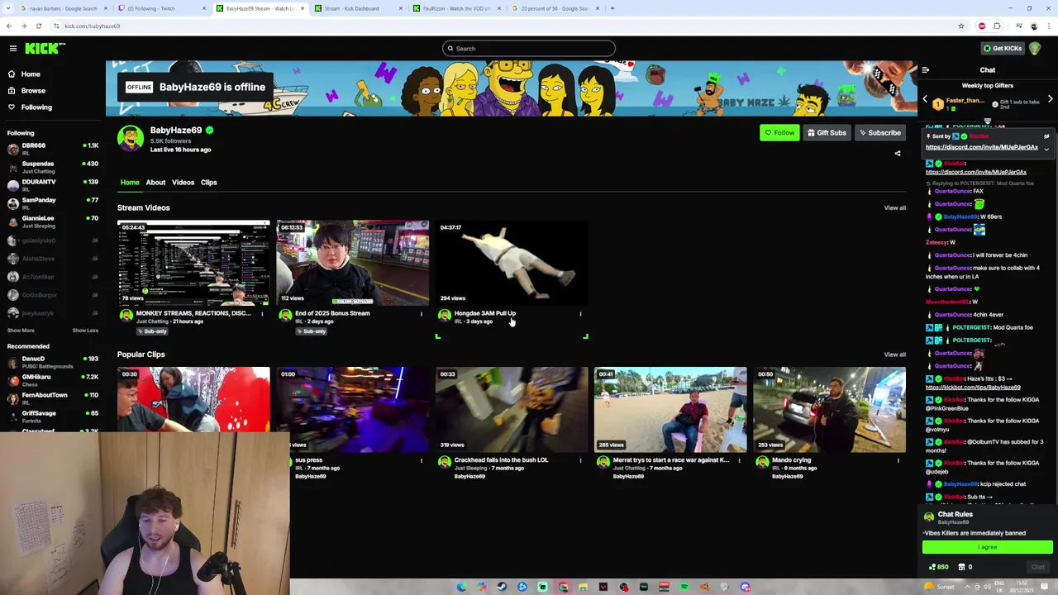
Task: Open the chat shop icon
Action: 960,568
